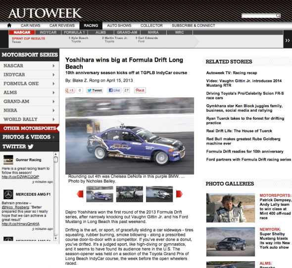This screenshot has width=292, height=268.
Task: Click Martin Truex Jr. Sprint Cup result
Action: tap(115, 40)
